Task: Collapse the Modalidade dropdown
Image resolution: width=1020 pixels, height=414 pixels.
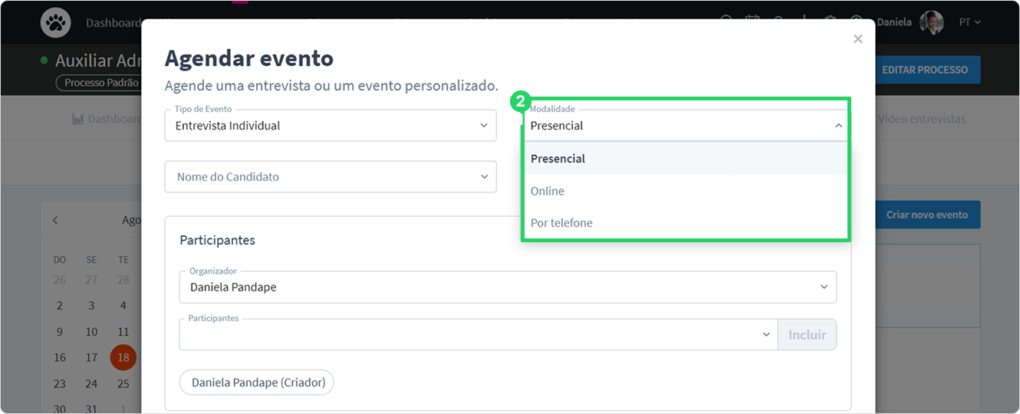Action: tap(839, 126)
